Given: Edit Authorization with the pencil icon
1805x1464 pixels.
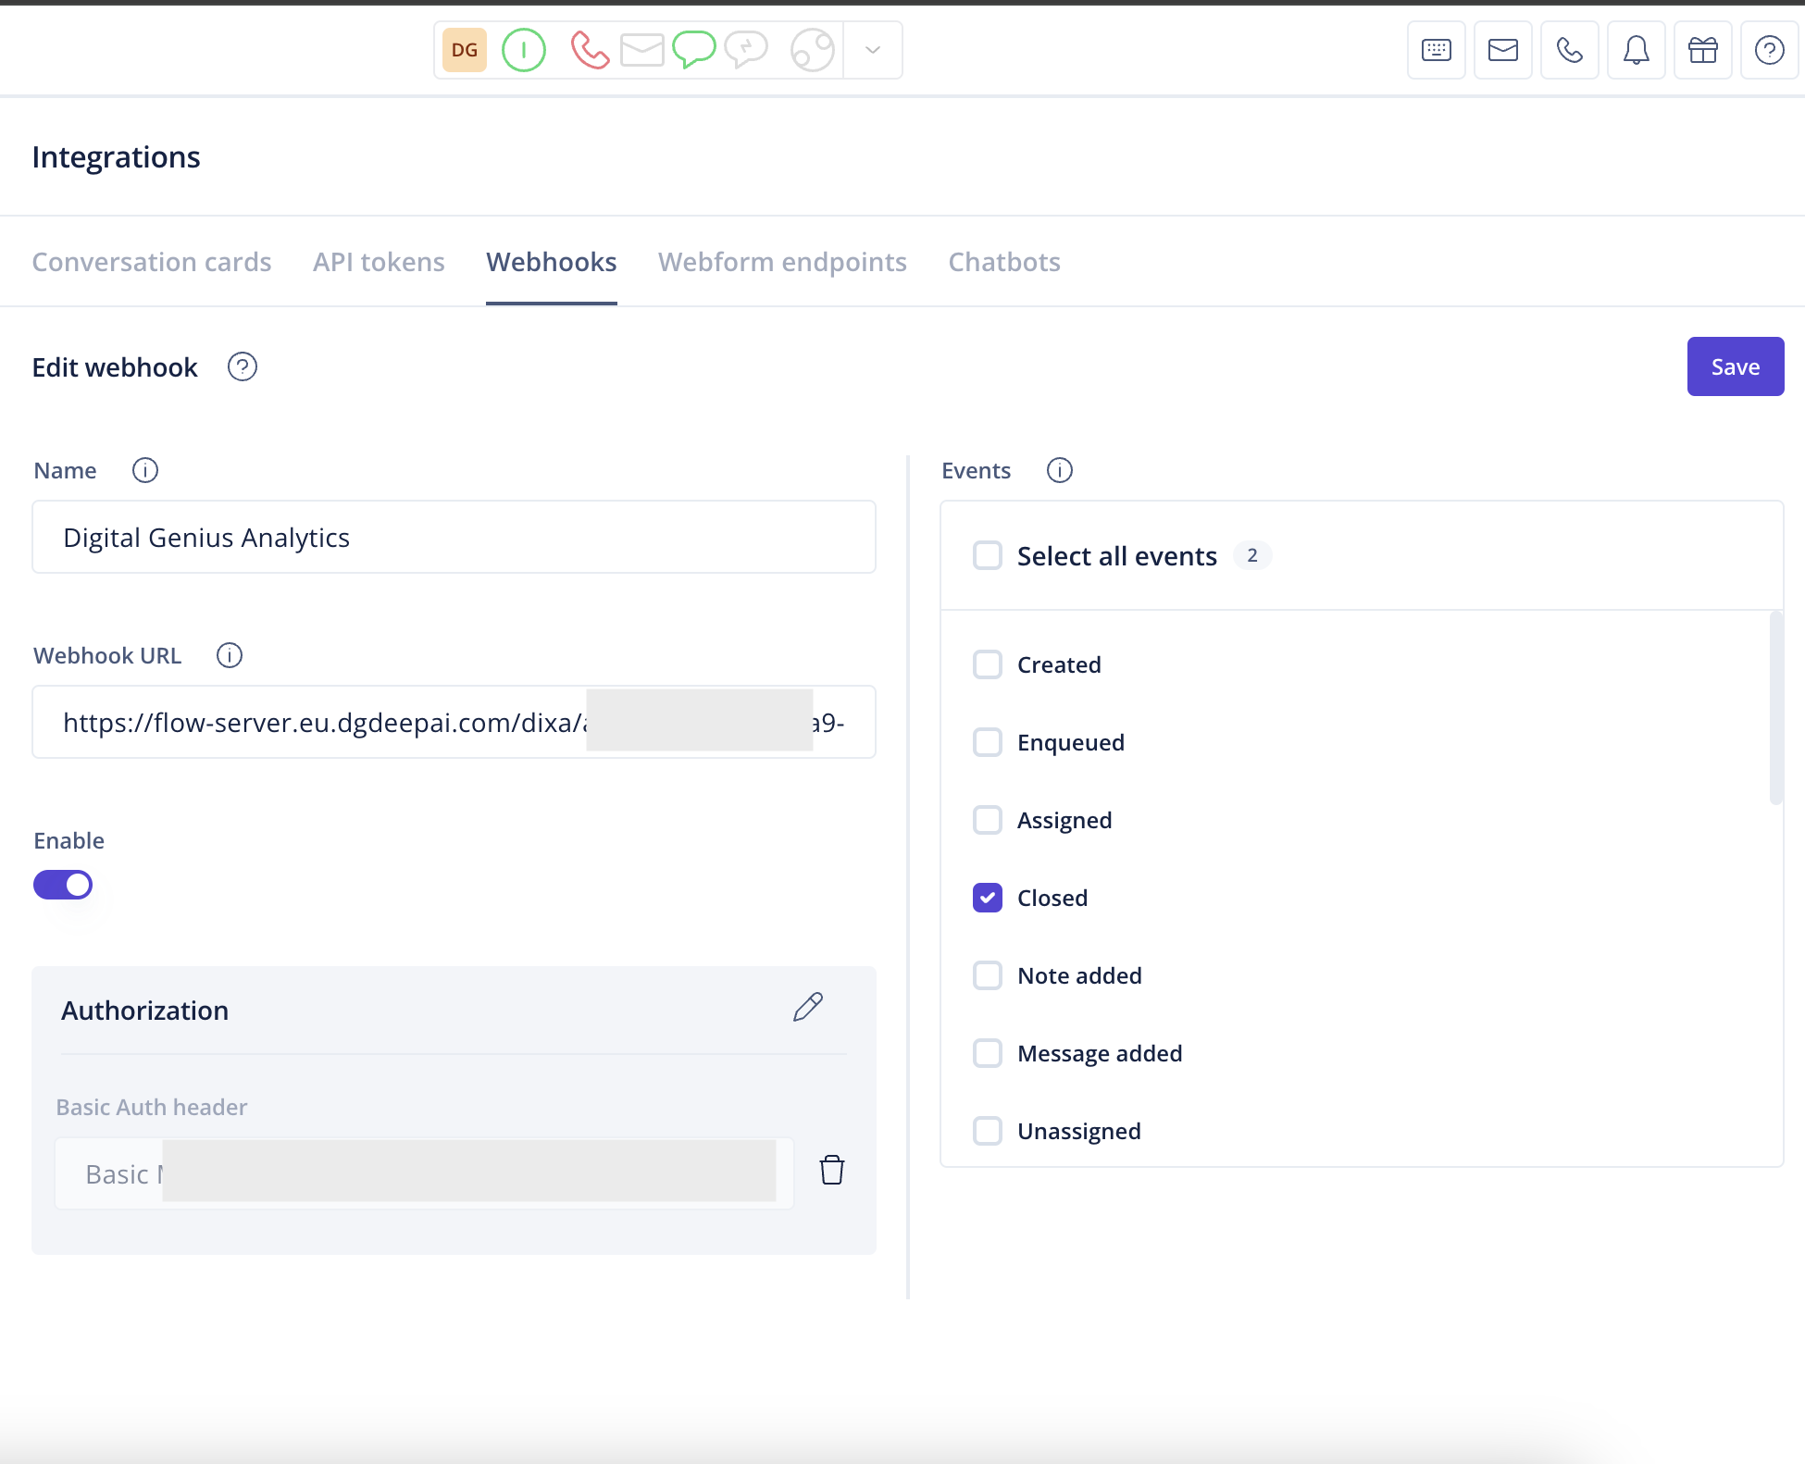Looking at the screenshot, I should point(808,1007).
